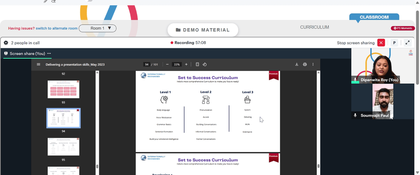Open Screen share options ellipsis
This screenshot has width=420, height=175.
coord(49,54)
